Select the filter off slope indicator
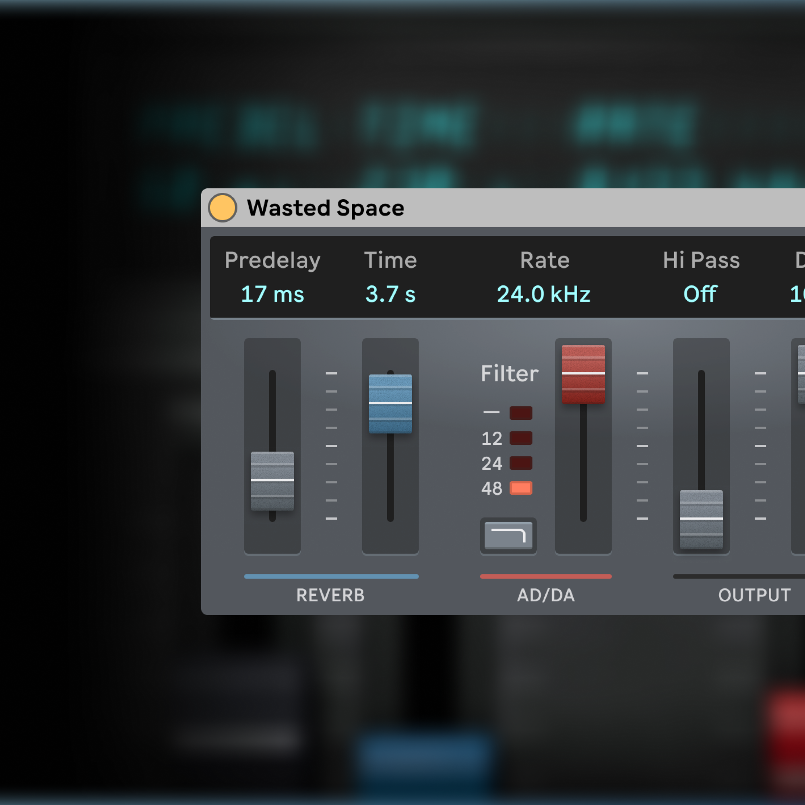The image size is (805, 805). pyautogui.click(x=520, y=413)
